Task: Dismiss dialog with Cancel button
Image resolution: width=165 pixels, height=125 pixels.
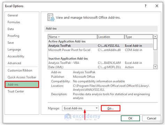Action: (151, 118)
